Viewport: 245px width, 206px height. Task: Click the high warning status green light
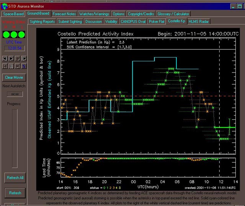click(x=7, y=34)
